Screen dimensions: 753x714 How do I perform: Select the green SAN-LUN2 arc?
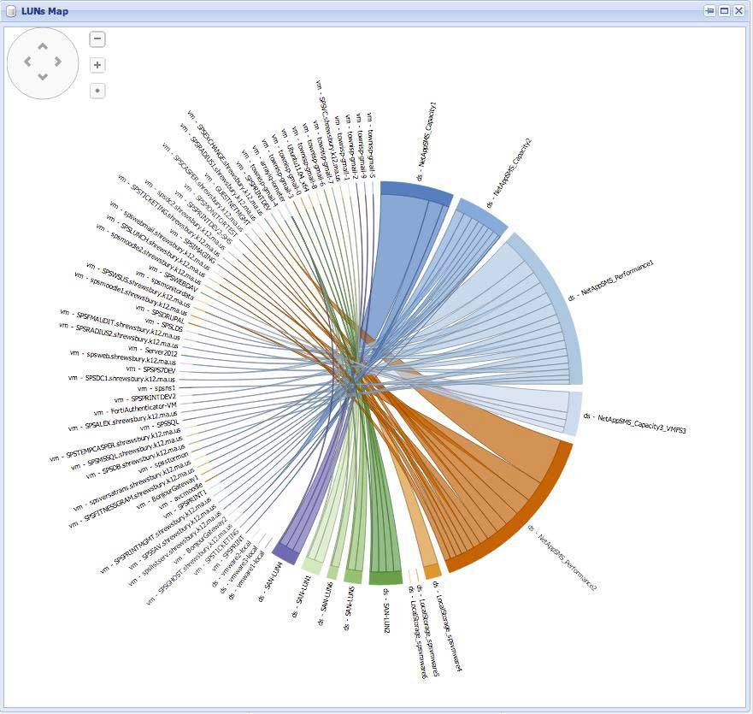[x=385, y=578]
